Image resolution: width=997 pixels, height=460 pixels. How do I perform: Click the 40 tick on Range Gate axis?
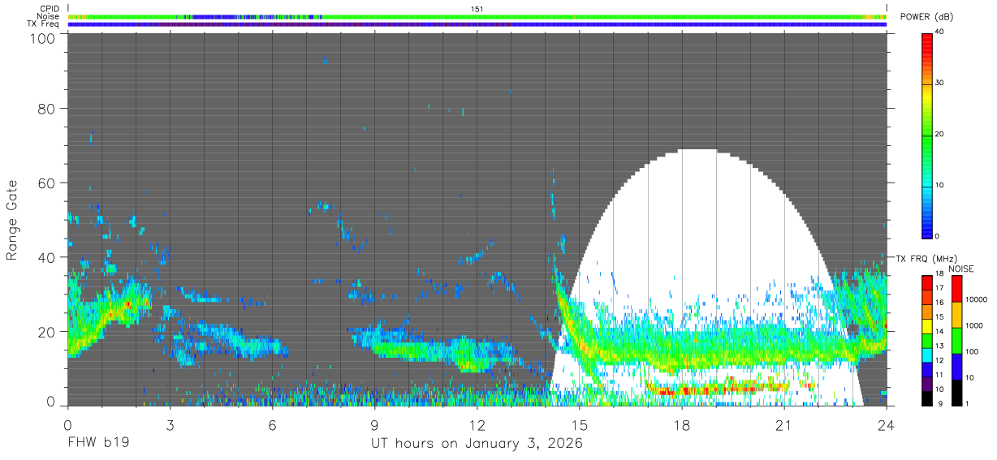point(47,258)
